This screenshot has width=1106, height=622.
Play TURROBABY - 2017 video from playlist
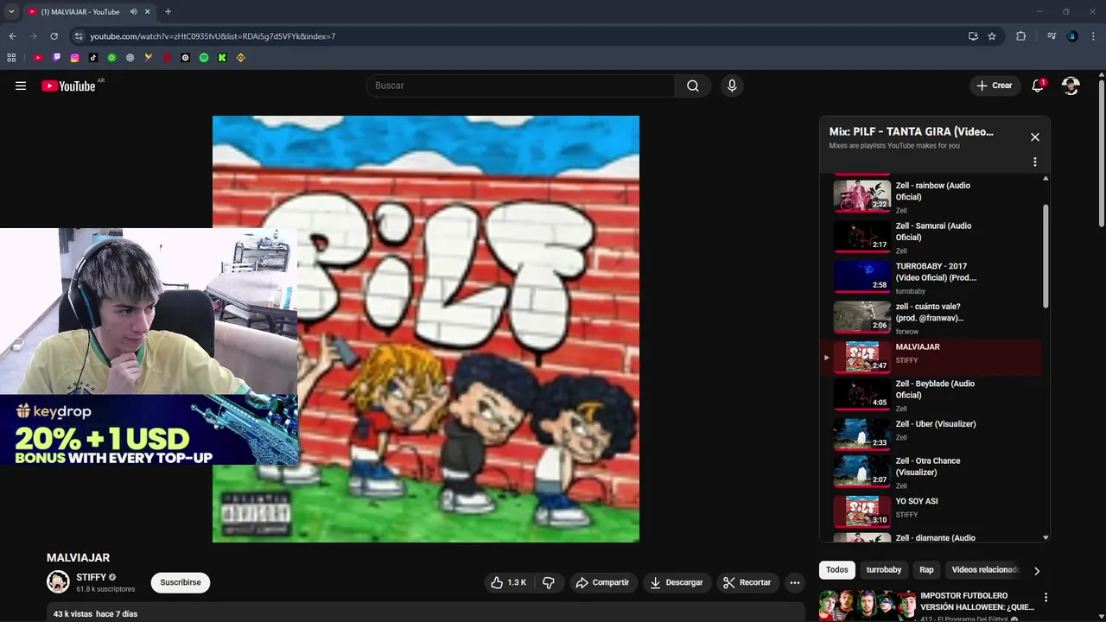pyautogui.click(x=931, y=276)
